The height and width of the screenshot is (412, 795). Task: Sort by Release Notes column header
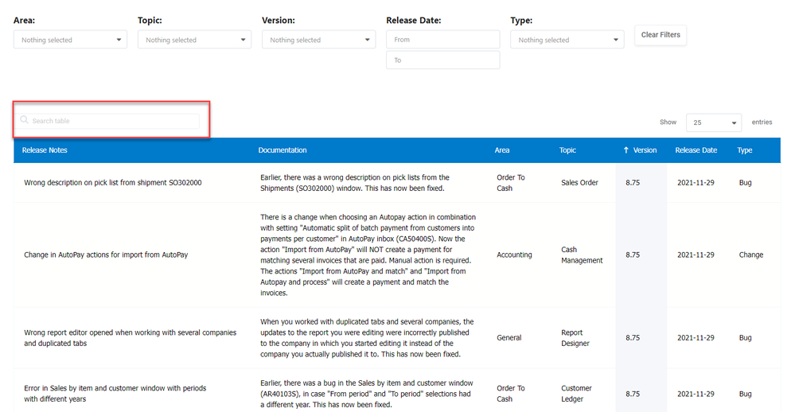pos(45,150)
